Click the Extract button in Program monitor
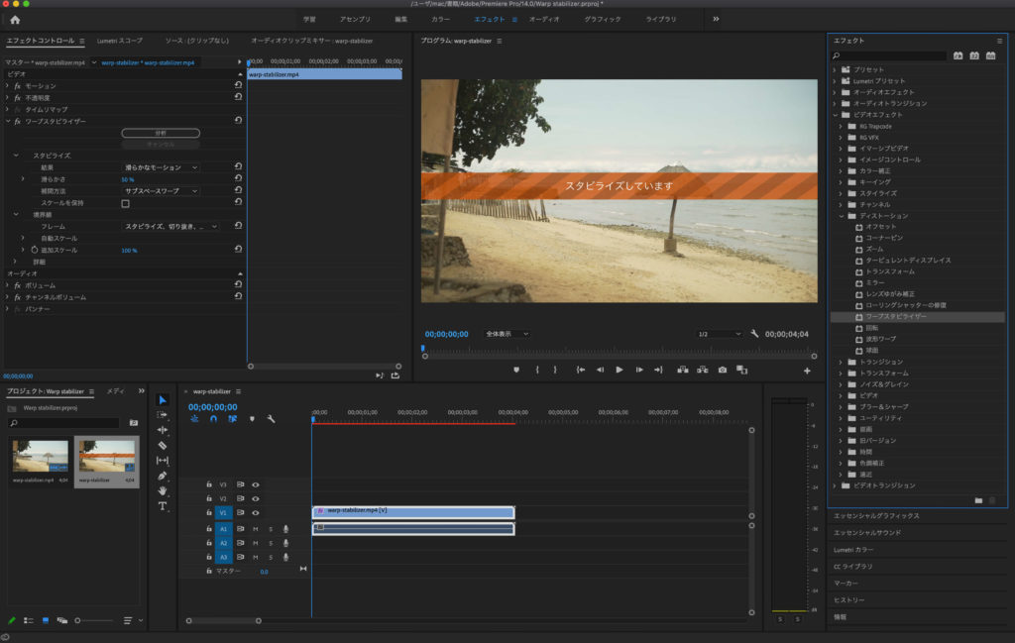Viewport: 1015px width, 643px height. [x=703, y=370]
